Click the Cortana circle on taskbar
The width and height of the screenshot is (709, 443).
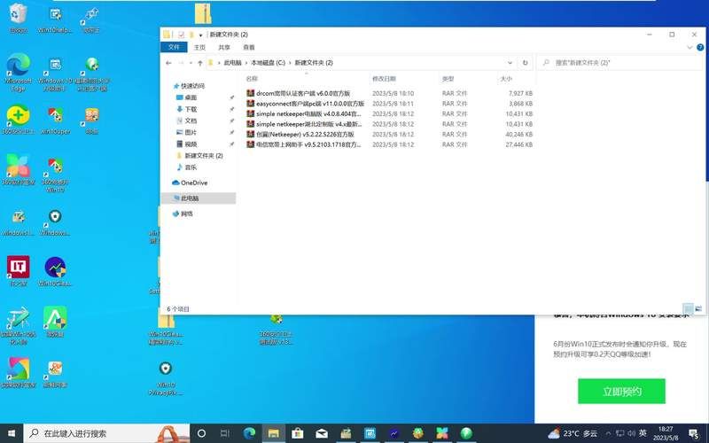(x=202, y=433)
